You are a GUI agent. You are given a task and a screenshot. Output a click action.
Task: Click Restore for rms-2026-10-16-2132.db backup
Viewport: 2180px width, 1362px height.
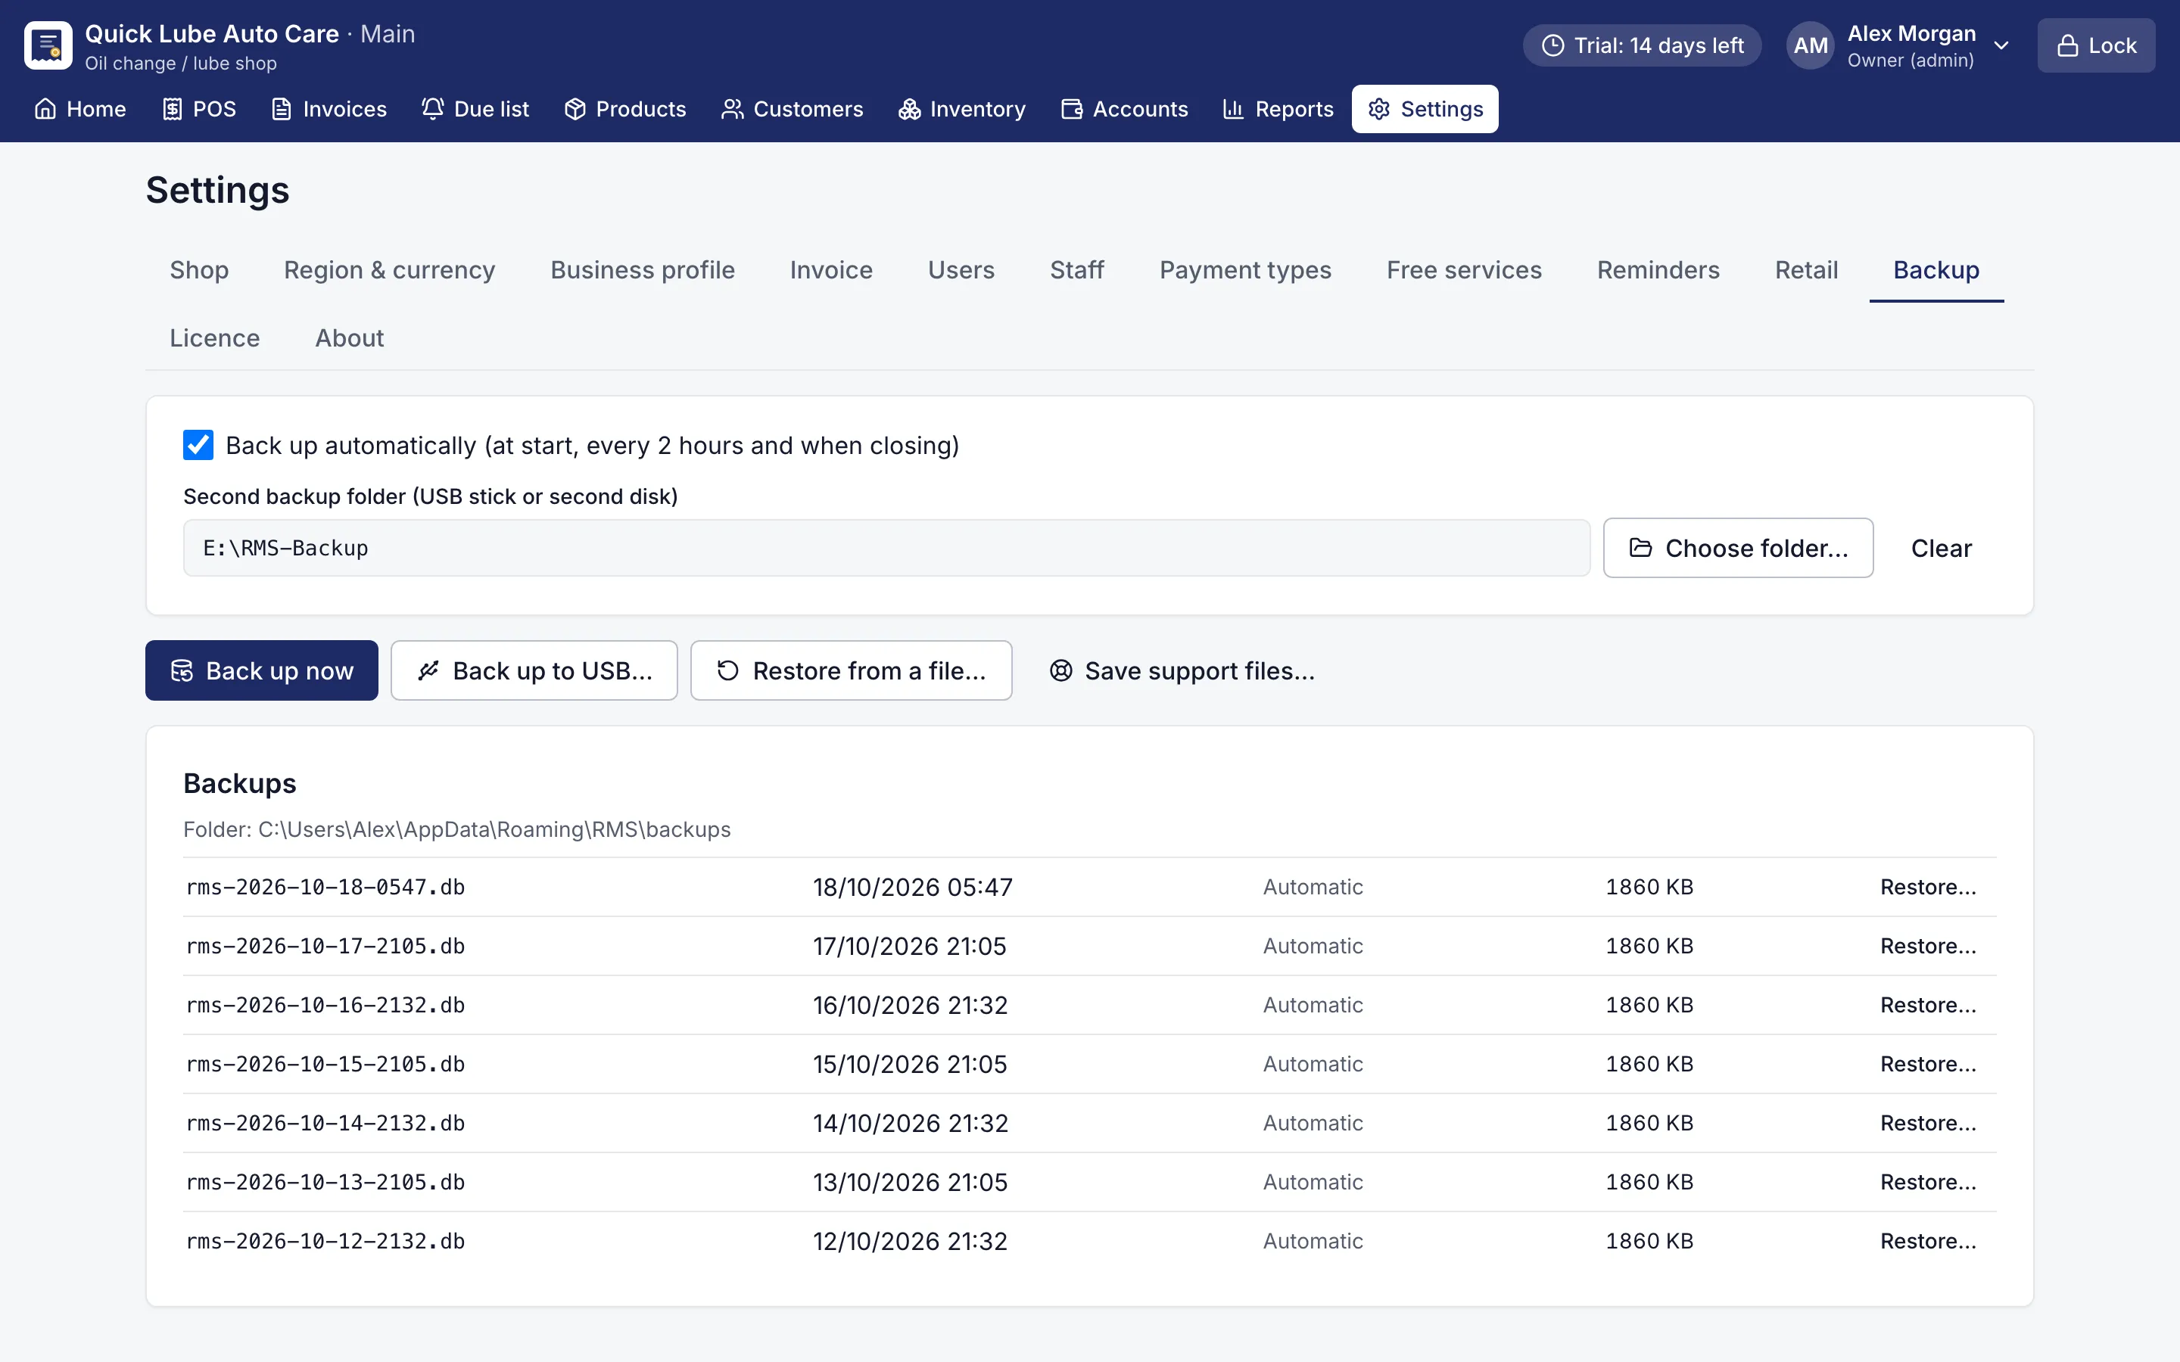click(x=1928, y=1006)
